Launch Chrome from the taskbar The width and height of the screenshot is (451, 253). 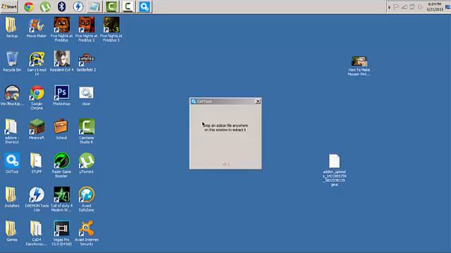pos(29,6)
